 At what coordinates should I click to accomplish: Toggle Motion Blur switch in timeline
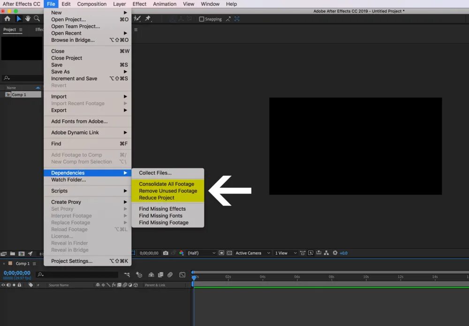(x=170, y=274)
